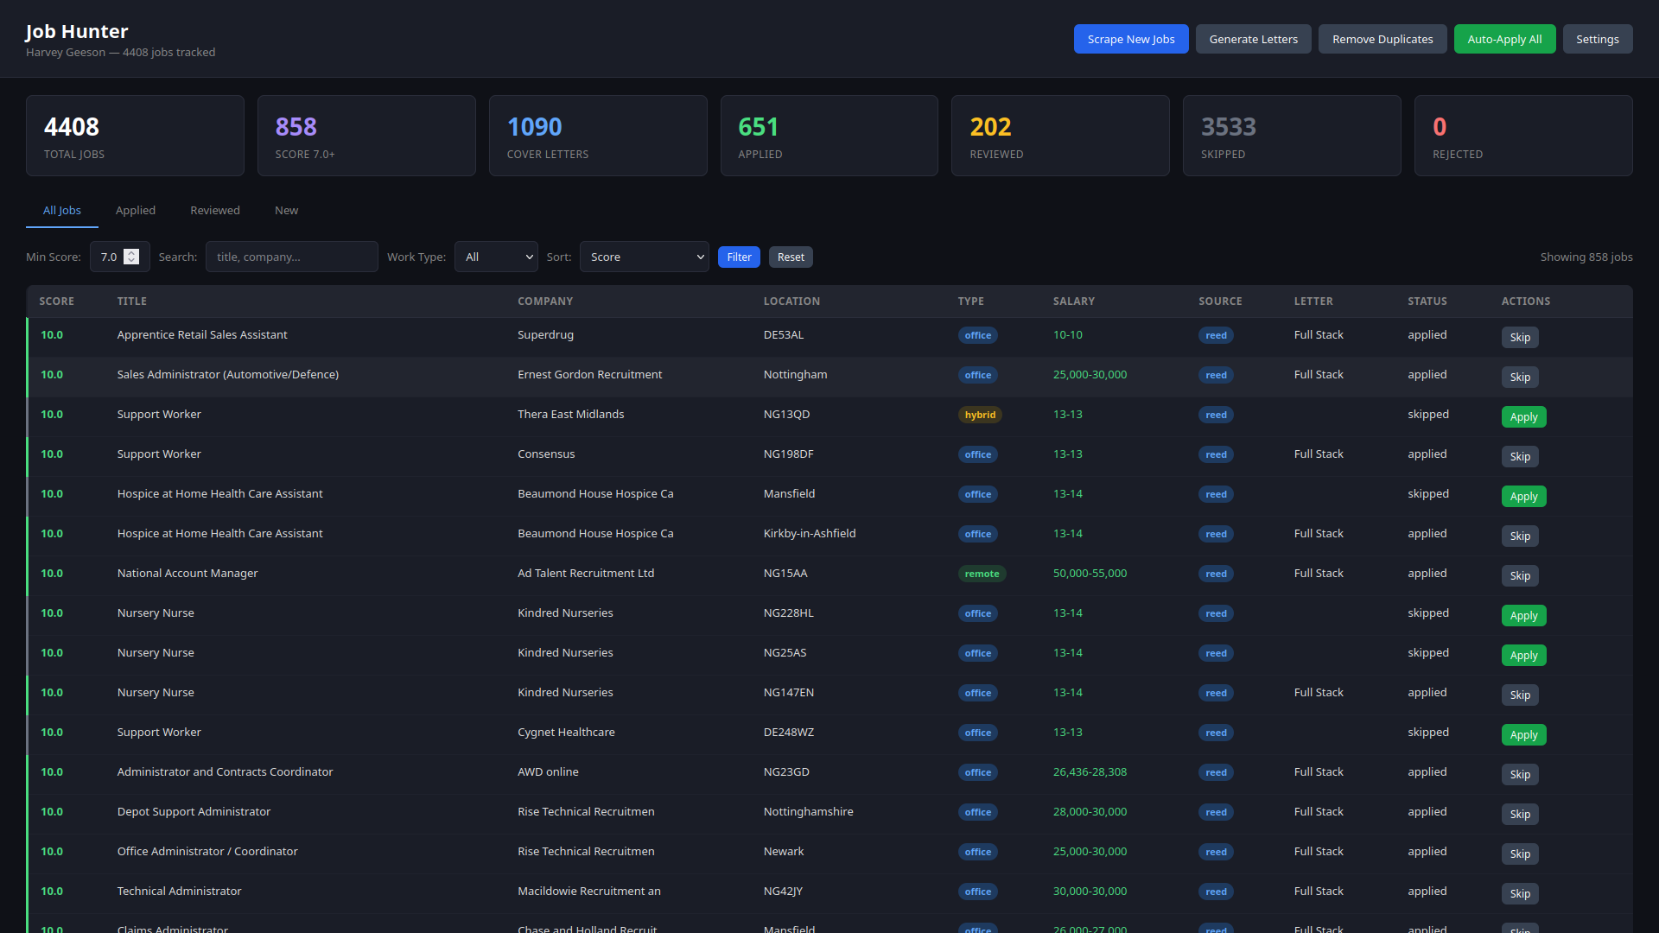
Task: Skip the Apprentice Retail Sales Assistant job
Action: tap(1520, 337)
